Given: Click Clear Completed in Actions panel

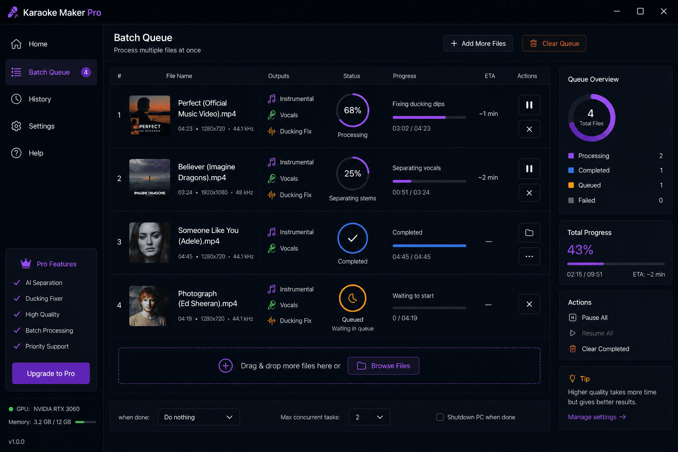Looking at the screenshot, I should [599, 349].
